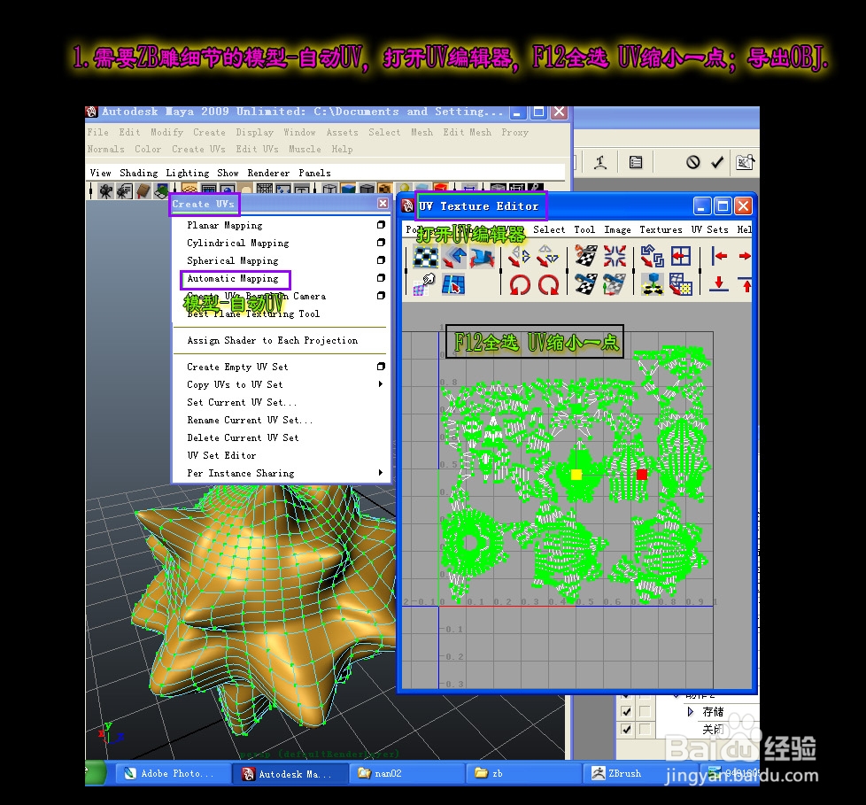Check the empty box beside 存储 row

tap(644, 712)
